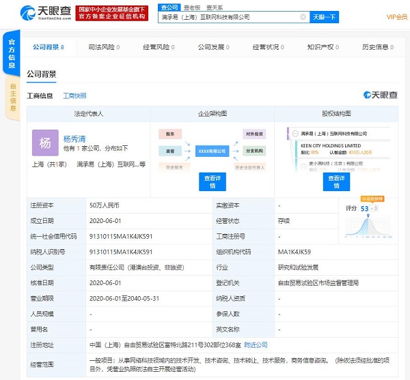Viewport: 410px width, 380px height.
Task: Select the 查公司 search tab
Action: tap(169, 8)
